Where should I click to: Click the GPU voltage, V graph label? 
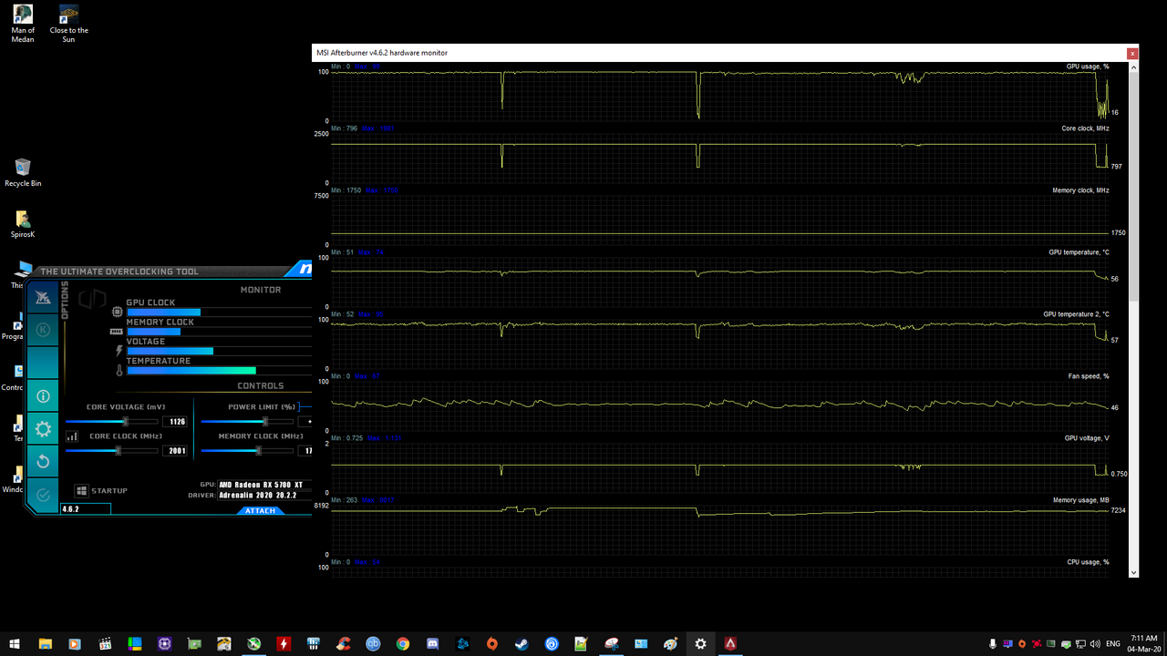[1087, 438]
